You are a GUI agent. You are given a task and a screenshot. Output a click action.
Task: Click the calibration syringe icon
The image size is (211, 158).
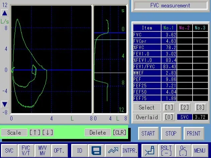point(149,151)
